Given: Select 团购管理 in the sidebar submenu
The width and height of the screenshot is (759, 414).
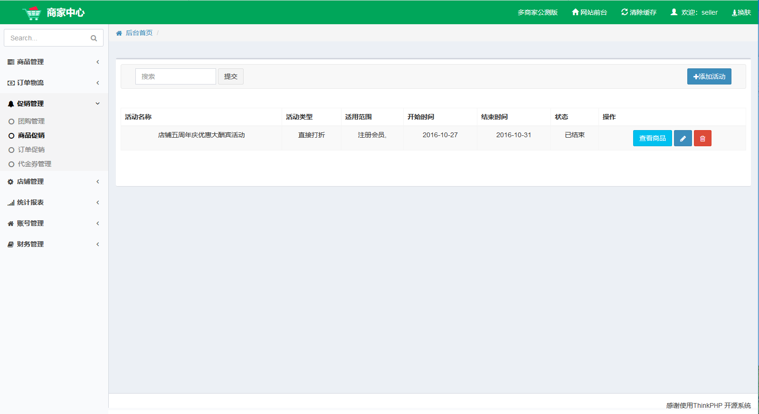Looking at the screenshot, I should 31,121.
